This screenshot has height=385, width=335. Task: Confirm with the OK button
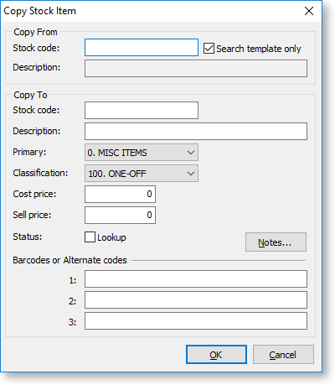216,355
